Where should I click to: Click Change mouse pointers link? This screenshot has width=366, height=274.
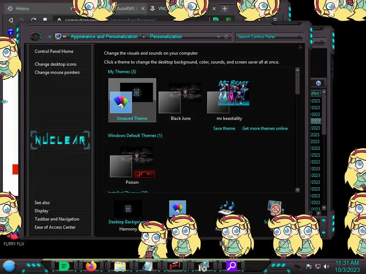click(x=57, y=72)
